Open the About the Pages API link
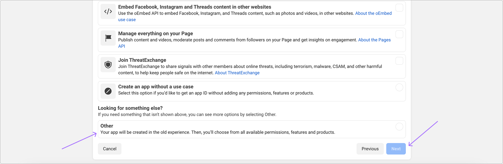 (x=374, y=40)
